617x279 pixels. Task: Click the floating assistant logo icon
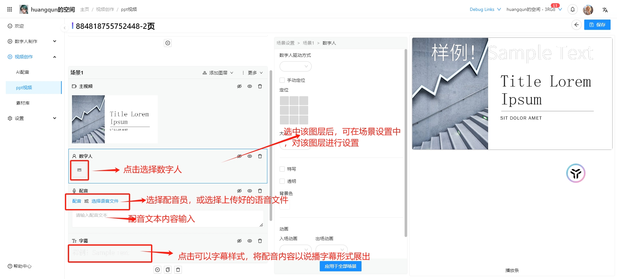(x=576, y=173)
